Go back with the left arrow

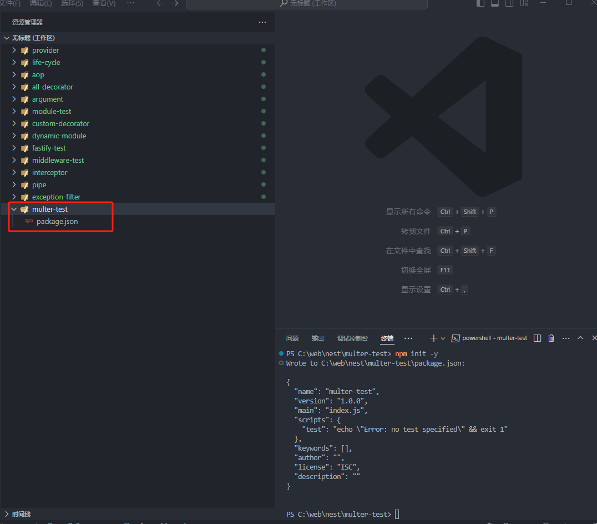[160, 3]
